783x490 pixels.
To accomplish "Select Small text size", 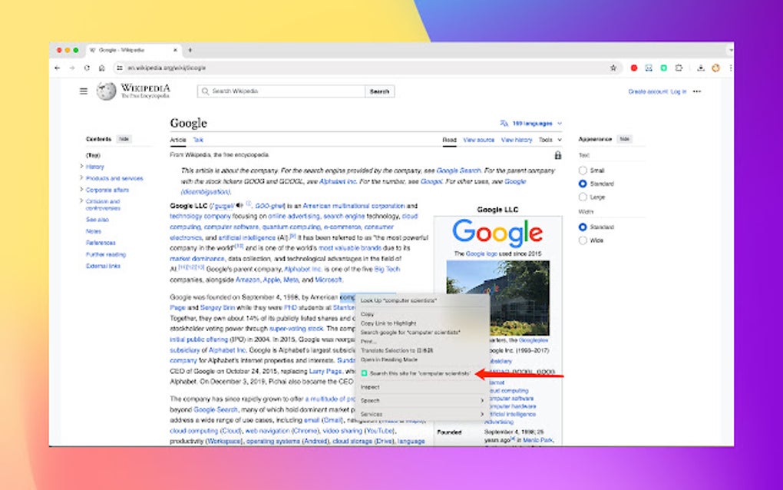I will point(583,170).
